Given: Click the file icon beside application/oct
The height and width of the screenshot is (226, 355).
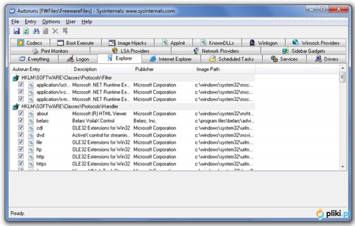Looking at the screenshot, I should (31, 85).
